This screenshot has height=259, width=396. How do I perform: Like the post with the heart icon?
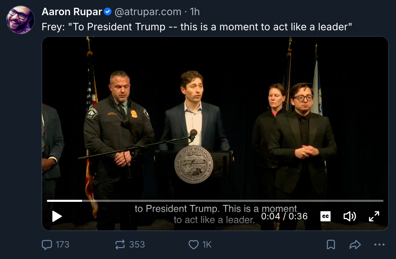pos(193,245)
